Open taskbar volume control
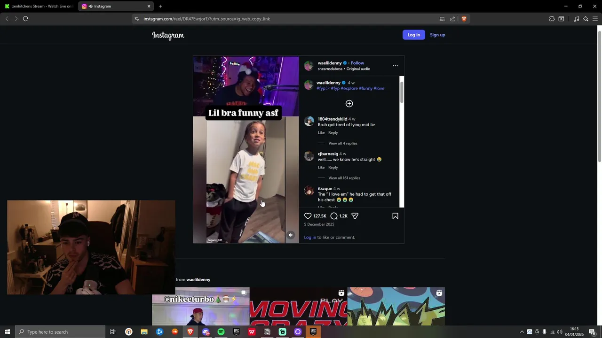602x338 pixels. click(x=560, y=332)
